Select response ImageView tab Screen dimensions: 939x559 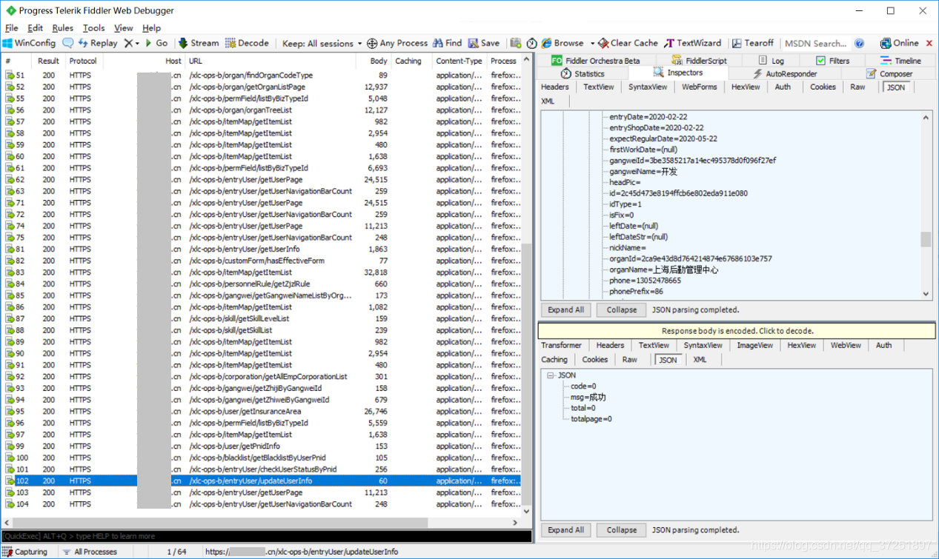pyautogui.click(x=754, y=345)
